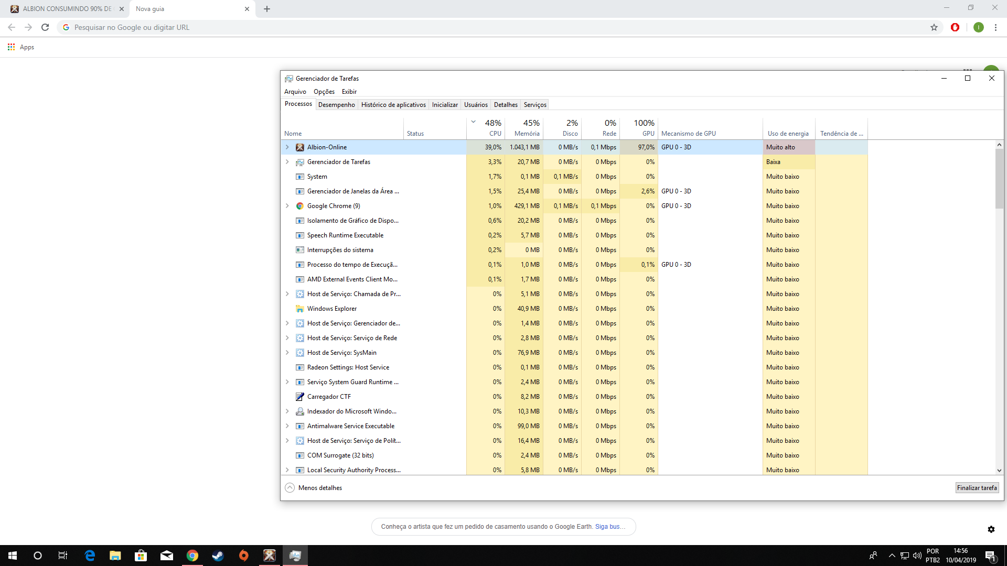
Task: Expand Host de Serviço: Gerenciador de... row
Action: (x=287, y=323)
